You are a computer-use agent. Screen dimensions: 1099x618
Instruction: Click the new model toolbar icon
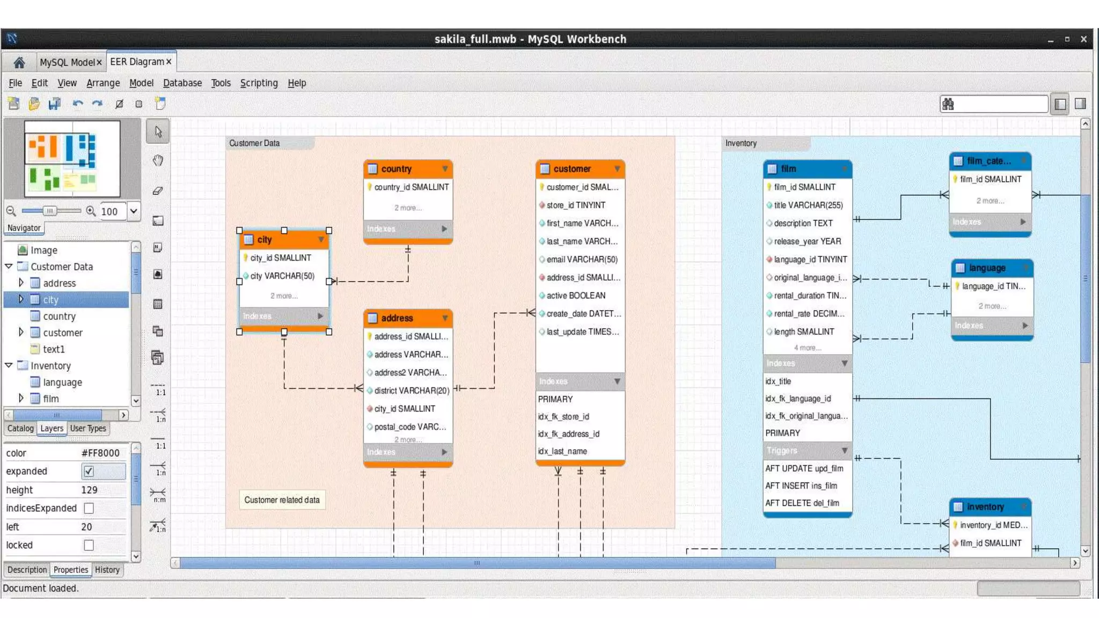(x=13, y=104)
